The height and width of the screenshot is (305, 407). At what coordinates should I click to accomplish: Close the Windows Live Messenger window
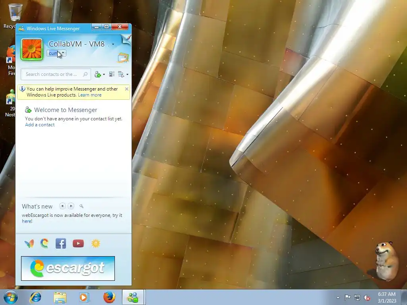(x=120, y=27)
